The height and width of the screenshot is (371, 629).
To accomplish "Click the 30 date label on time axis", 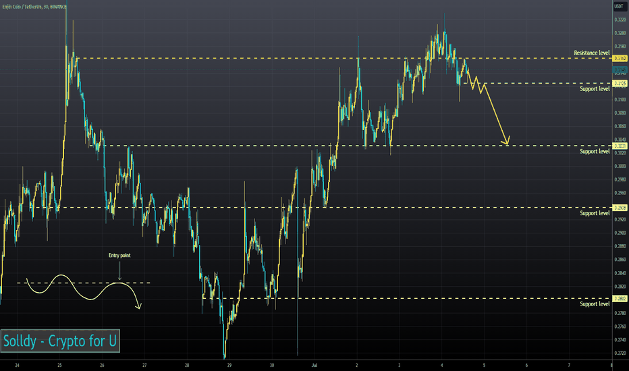I will tap(272, 366).
